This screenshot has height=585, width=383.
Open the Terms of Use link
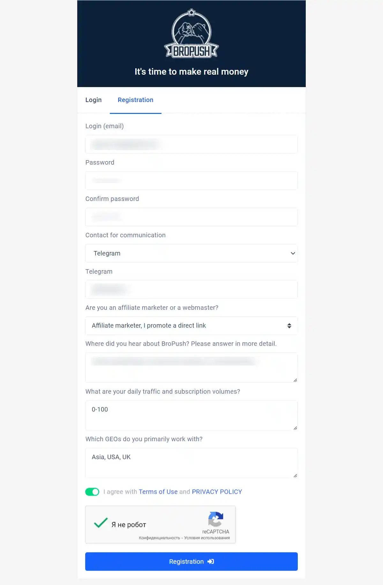coord(158,492)
